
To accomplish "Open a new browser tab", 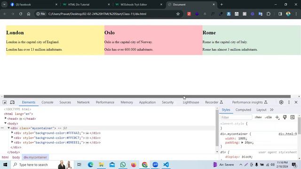I will [x=222, y=4].
